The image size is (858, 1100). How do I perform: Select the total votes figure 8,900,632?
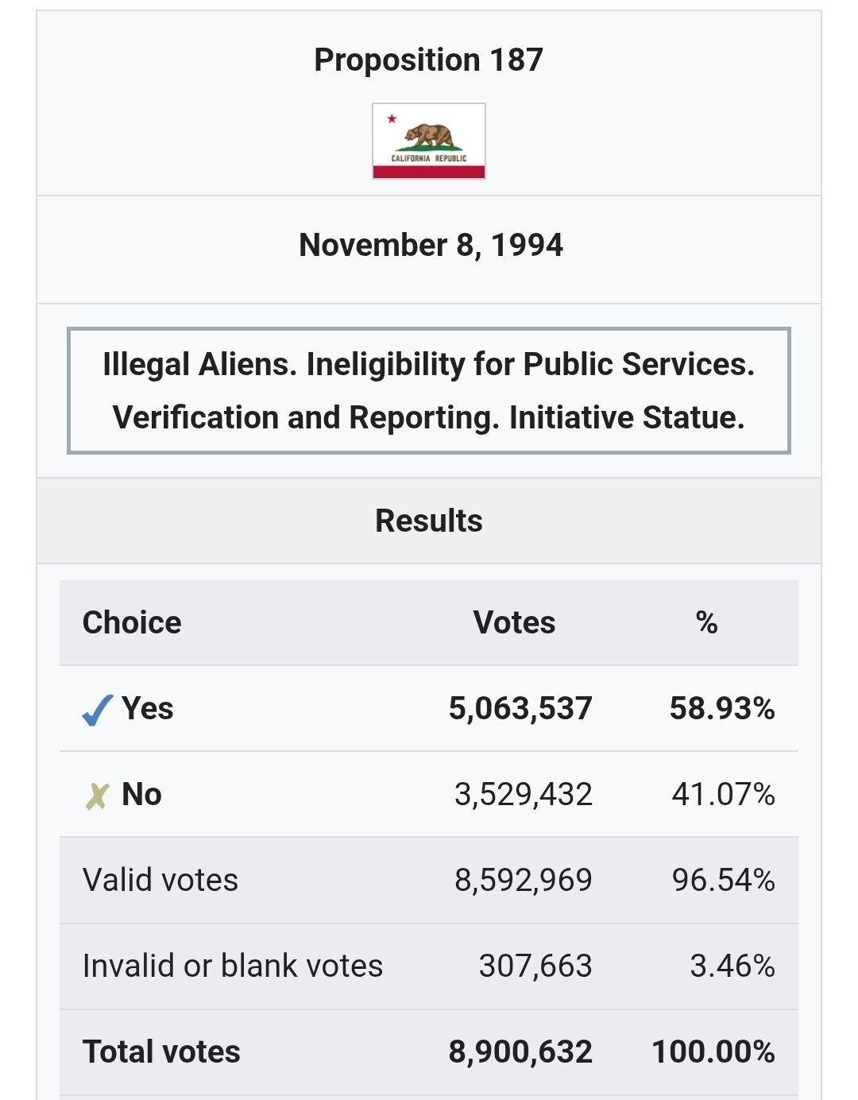(x=520, y=1052)
